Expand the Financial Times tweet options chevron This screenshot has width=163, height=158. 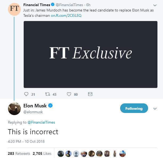pos(155,5)
